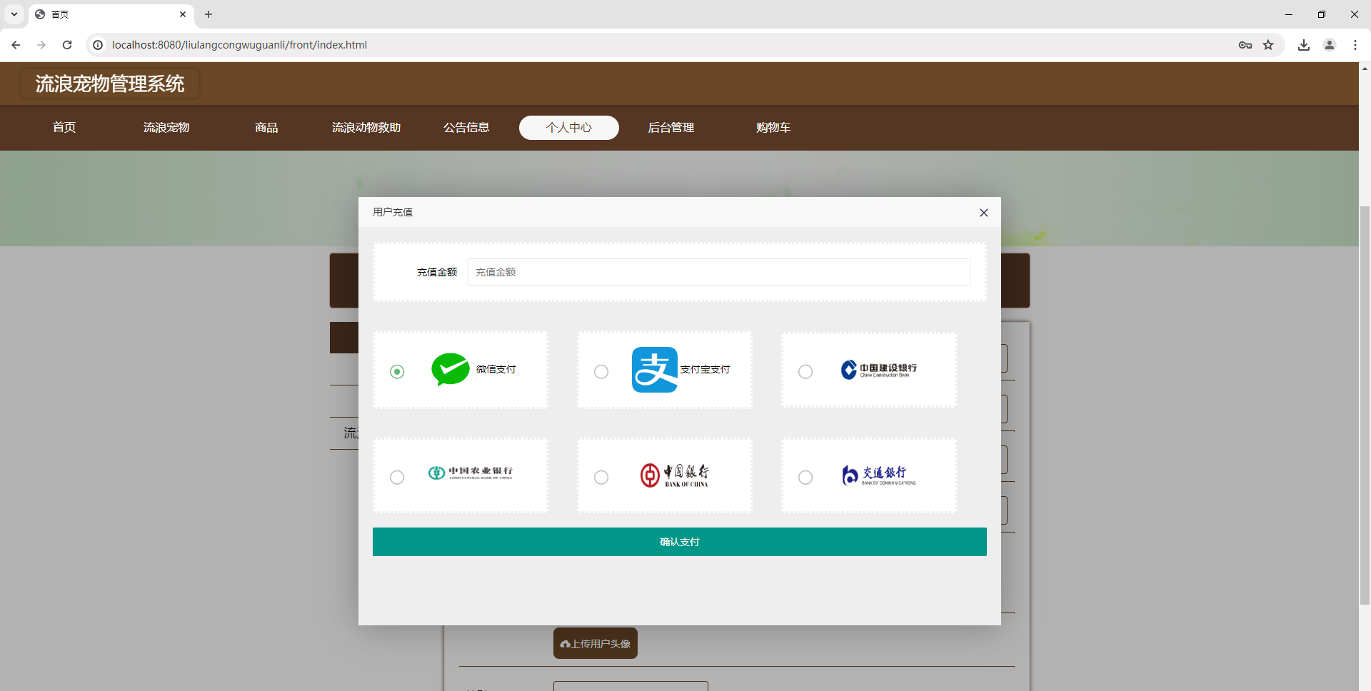Select the Alipay radio button
The height and width of the screenshot is (691, 1371).
(x=601, y=371)
